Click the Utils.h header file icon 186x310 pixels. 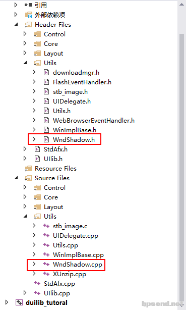[46, 111]
